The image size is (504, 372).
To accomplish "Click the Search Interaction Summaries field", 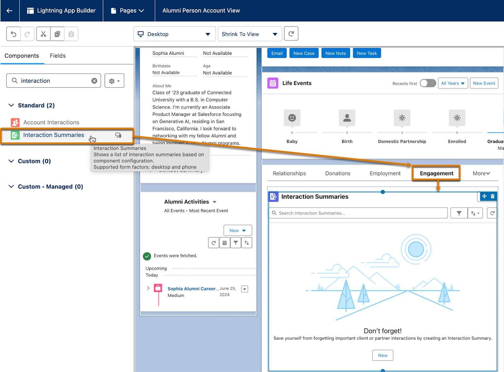I will pyautogui.click(x=358, y=213).
